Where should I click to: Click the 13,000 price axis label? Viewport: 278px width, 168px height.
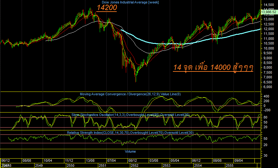click(x=269, y=19)
